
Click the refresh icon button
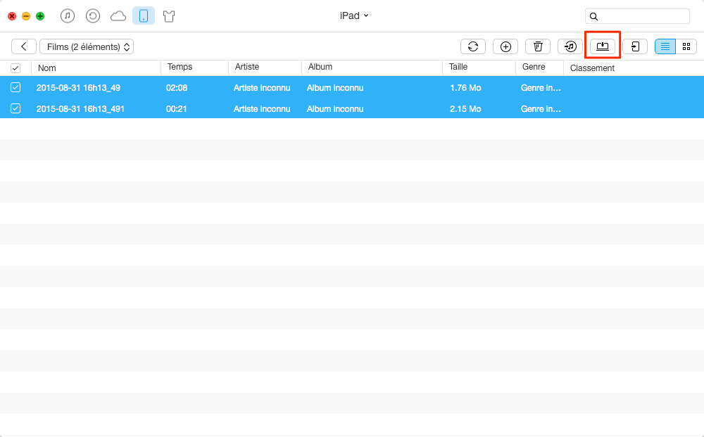[473, 46]
